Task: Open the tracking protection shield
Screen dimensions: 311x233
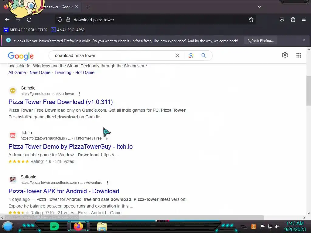Action: pyautogui.click(x=60, y=20)
